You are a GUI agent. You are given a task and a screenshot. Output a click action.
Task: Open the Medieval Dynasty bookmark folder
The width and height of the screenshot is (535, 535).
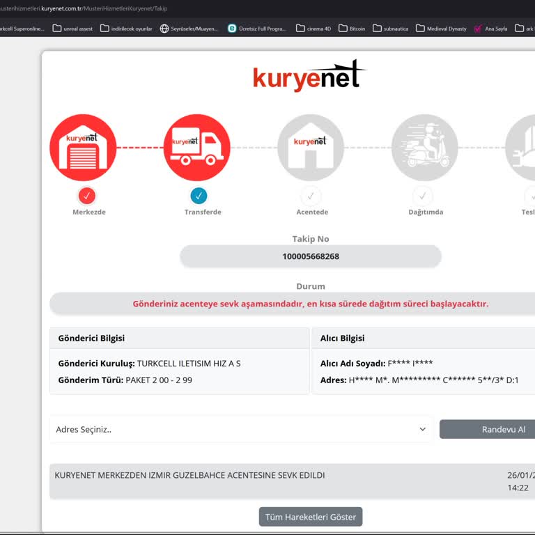pyautogui.click(x=441, y=29)
